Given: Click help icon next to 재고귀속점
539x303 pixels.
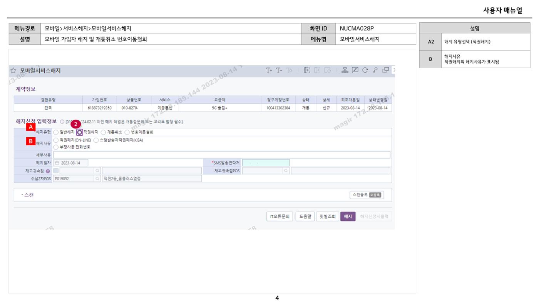Looking at the screenshot, I should [48, 171].
